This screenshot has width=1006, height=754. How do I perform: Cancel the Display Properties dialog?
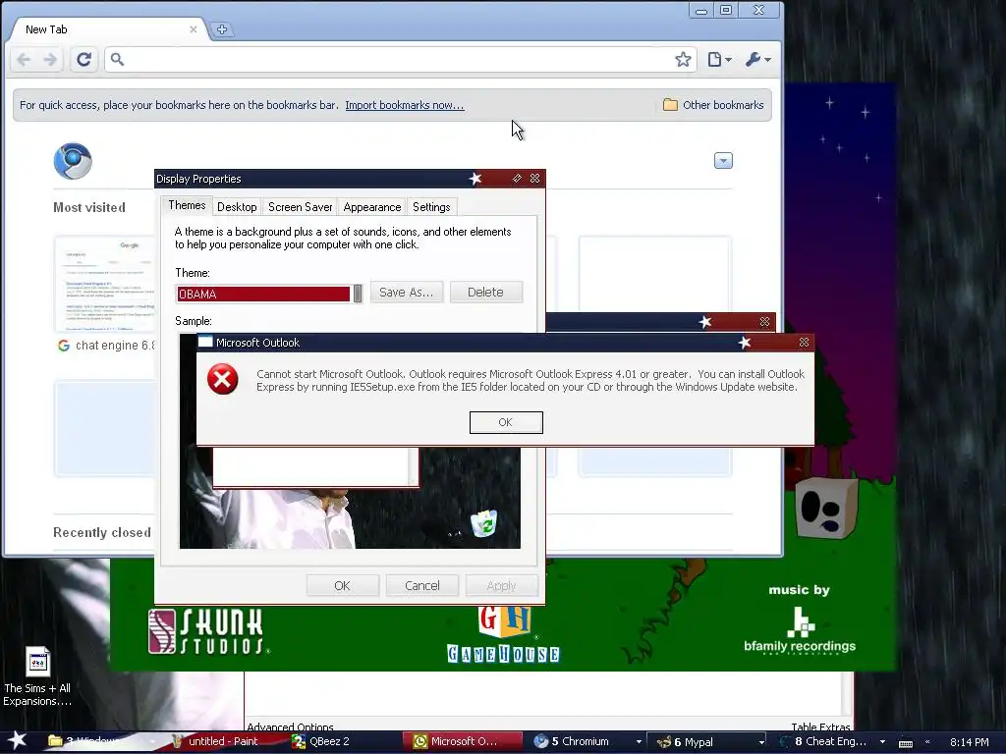click(x=422, y=585)
